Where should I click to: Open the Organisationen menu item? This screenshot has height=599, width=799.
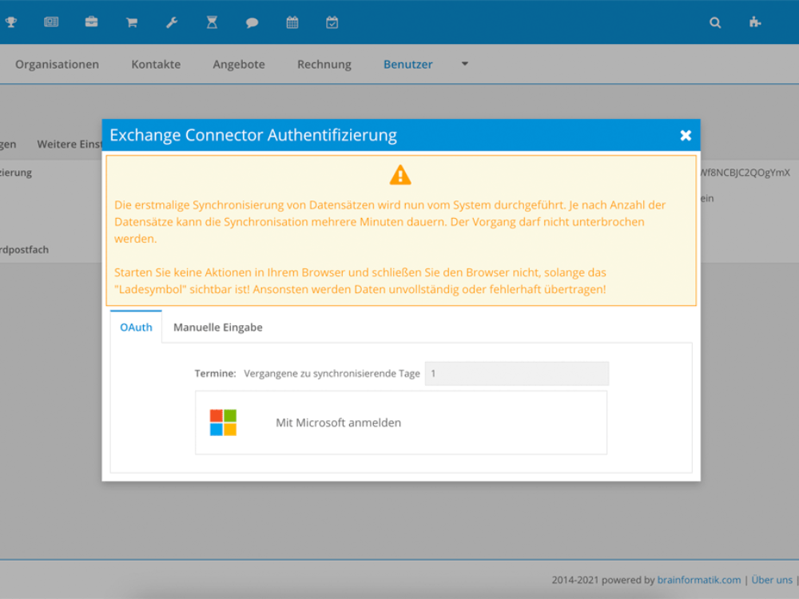pos(57,64)
